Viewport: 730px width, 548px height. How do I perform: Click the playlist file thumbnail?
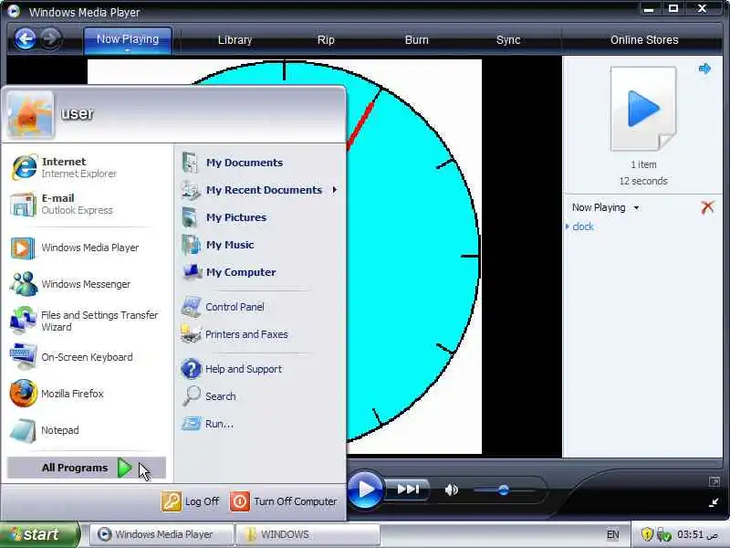tap(643, 109)
